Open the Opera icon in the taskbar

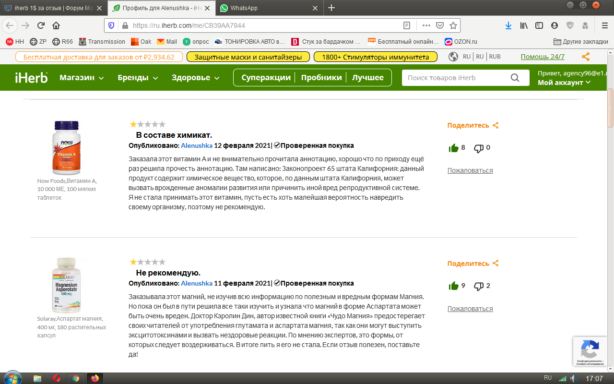[57, 378]
